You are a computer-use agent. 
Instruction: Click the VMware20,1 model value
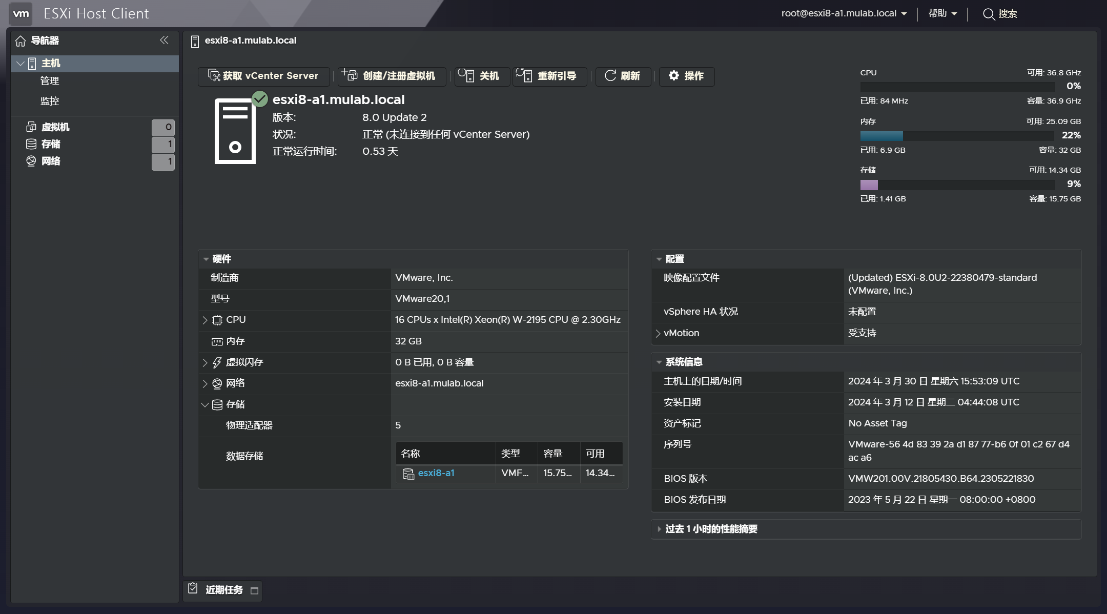[x=422, y=299]
